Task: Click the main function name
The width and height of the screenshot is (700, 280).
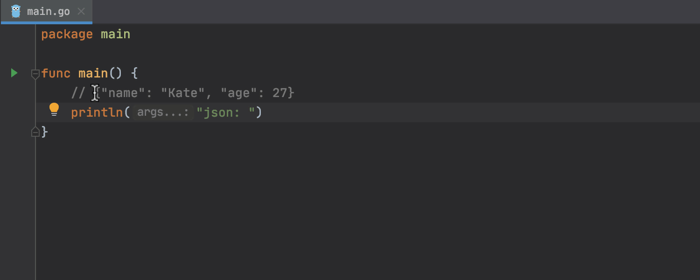Action: pos(93,73)
